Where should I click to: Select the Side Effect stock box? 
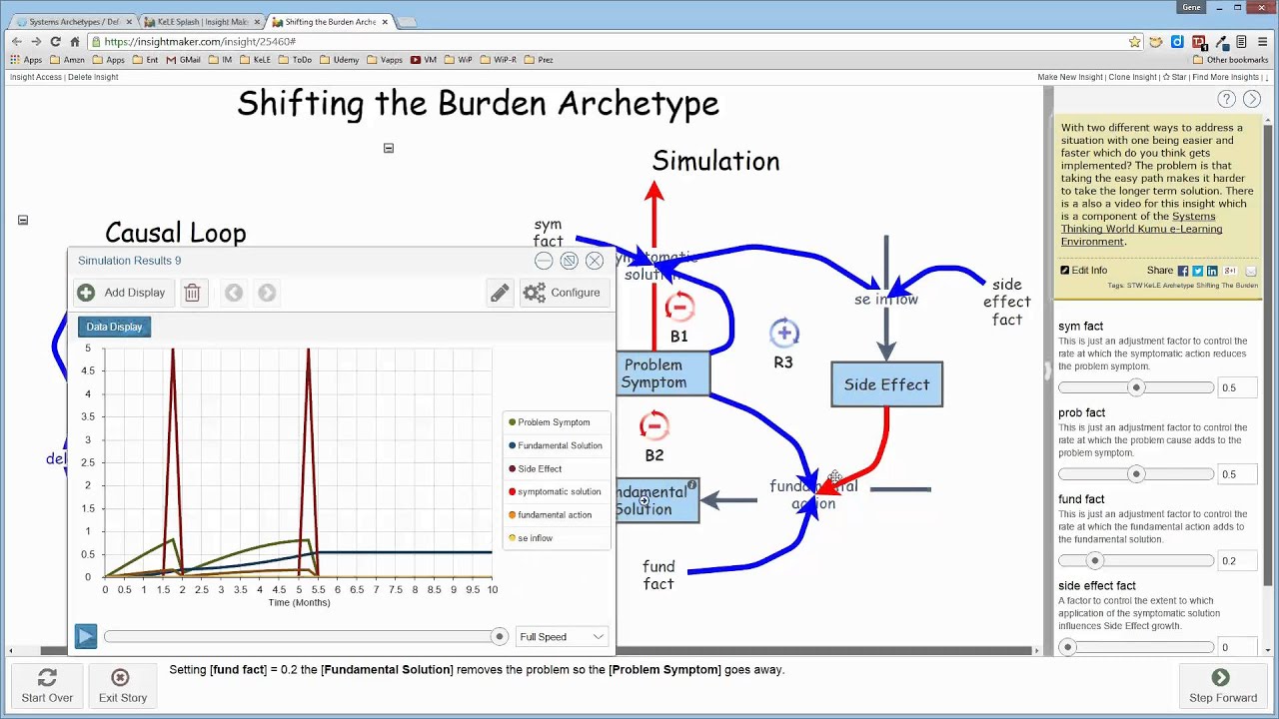[x=886, y=384]
